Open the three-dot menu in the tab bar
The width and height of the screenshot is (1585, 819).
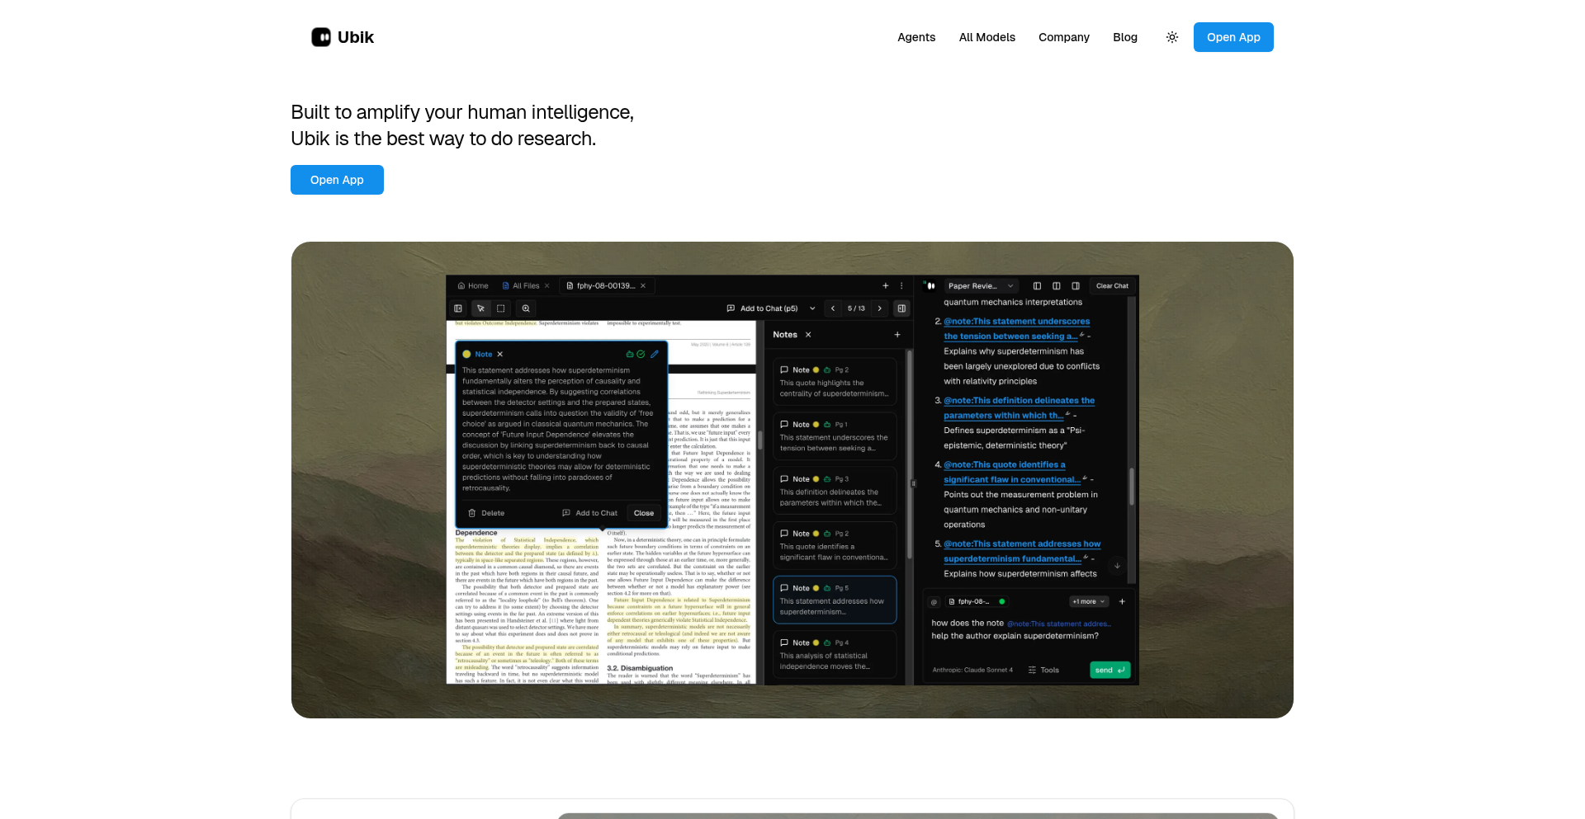(x=901, y=286)
